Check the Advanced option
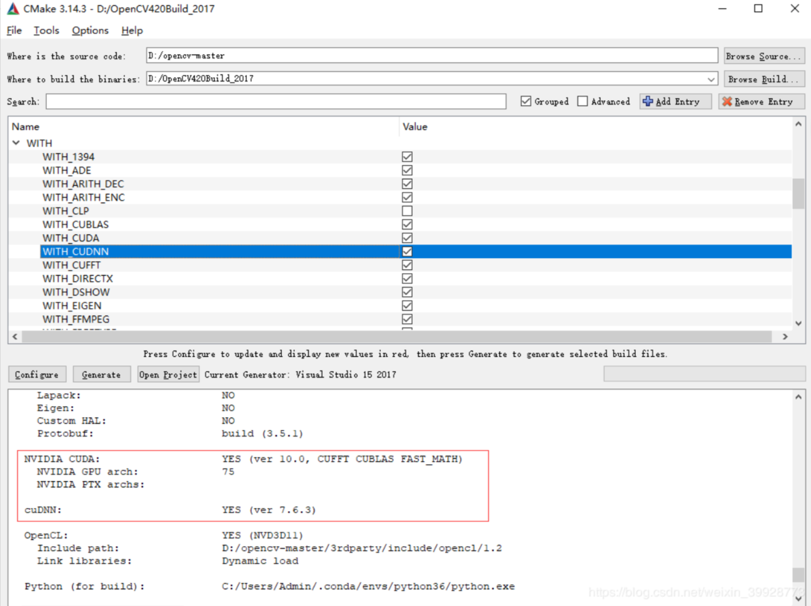The height and width of the screenshot is (606, 811). click(582, 101)
